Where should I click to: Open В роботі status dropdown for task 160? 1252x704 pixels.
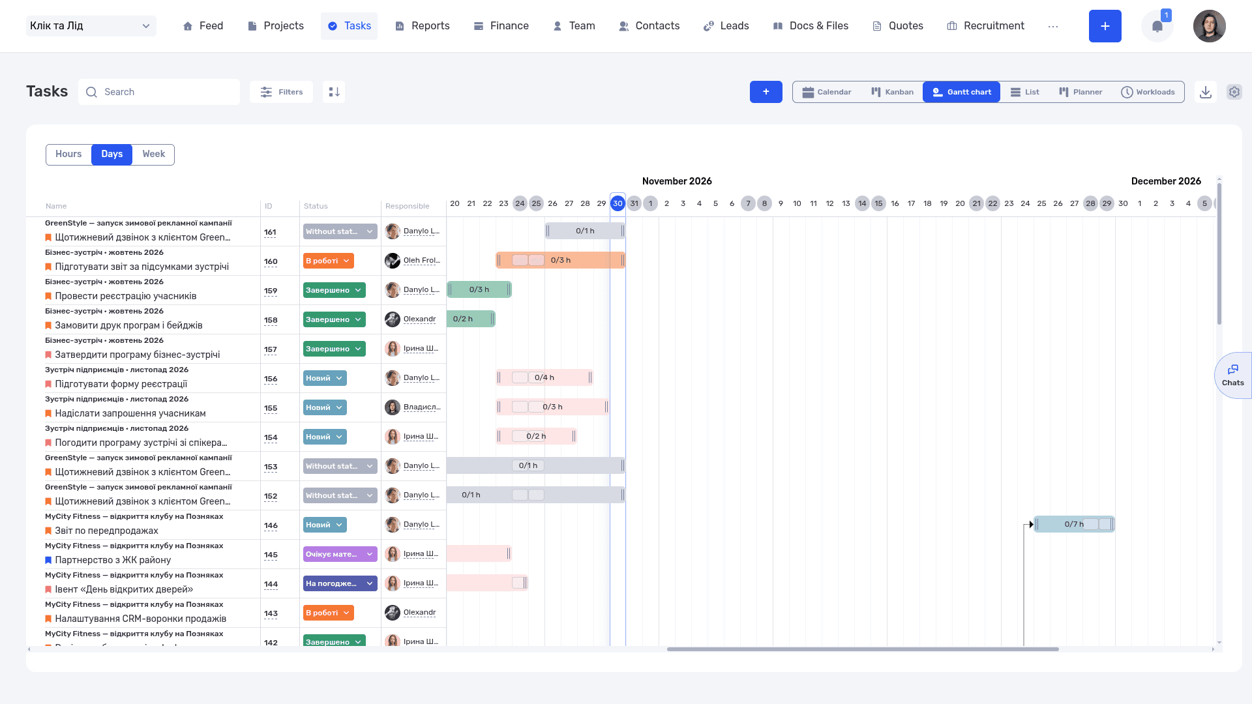coord(328,261)
